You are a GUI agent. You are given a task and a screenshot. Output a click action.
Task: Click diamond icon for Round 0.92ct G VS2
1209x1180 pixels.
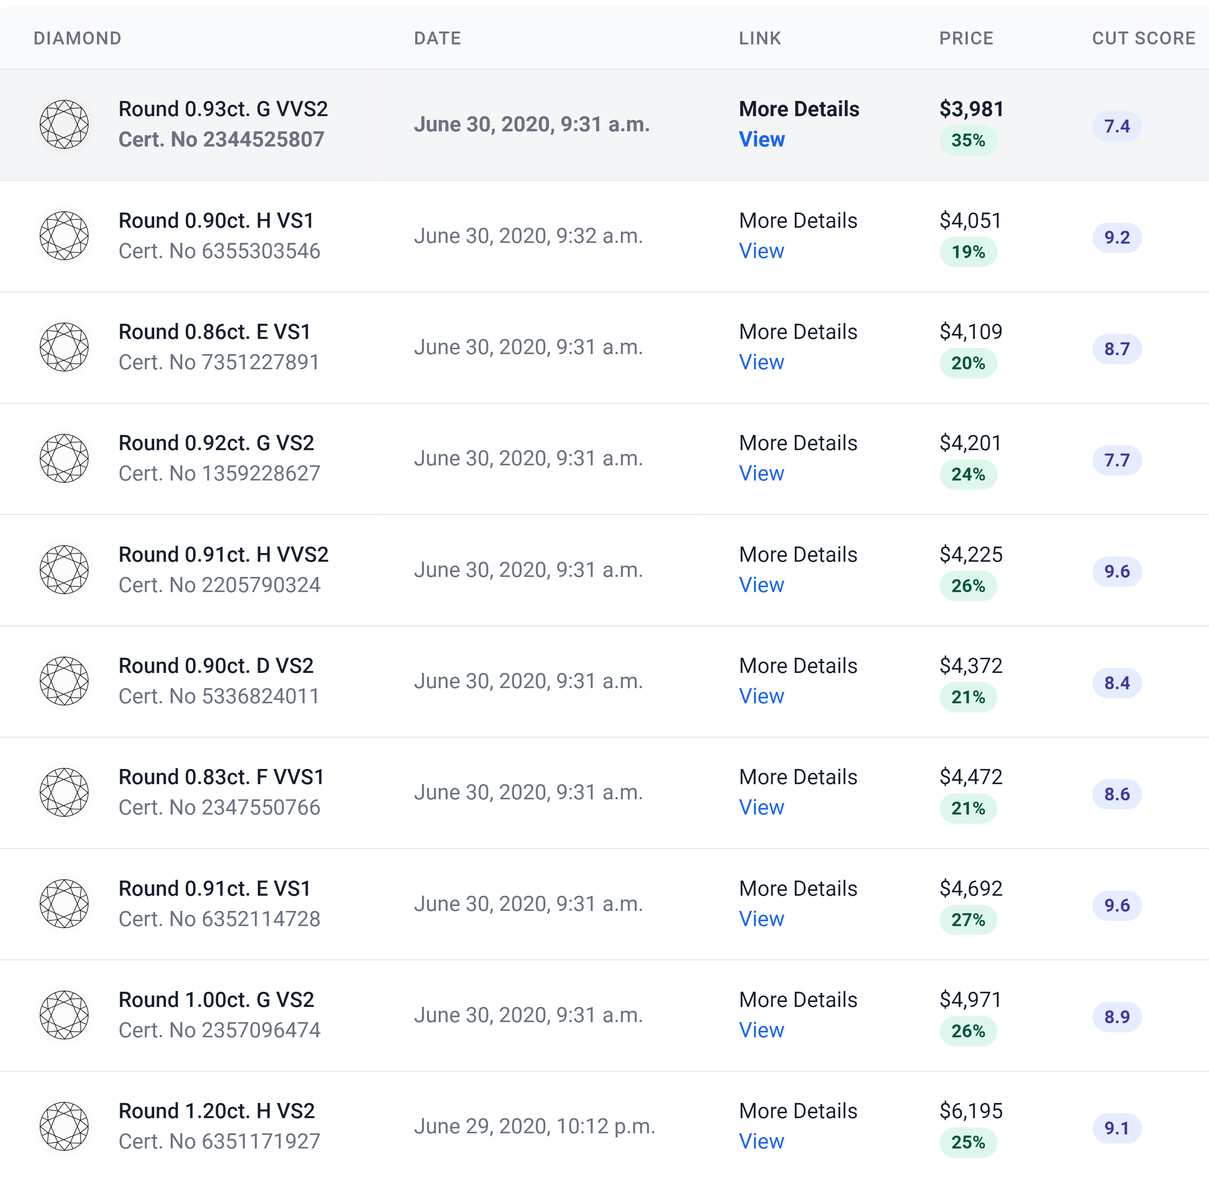pos(65,458)
